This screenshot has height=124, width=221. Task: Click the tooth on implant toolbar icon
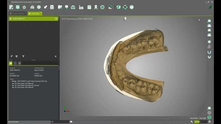click(x=67, y=7)
